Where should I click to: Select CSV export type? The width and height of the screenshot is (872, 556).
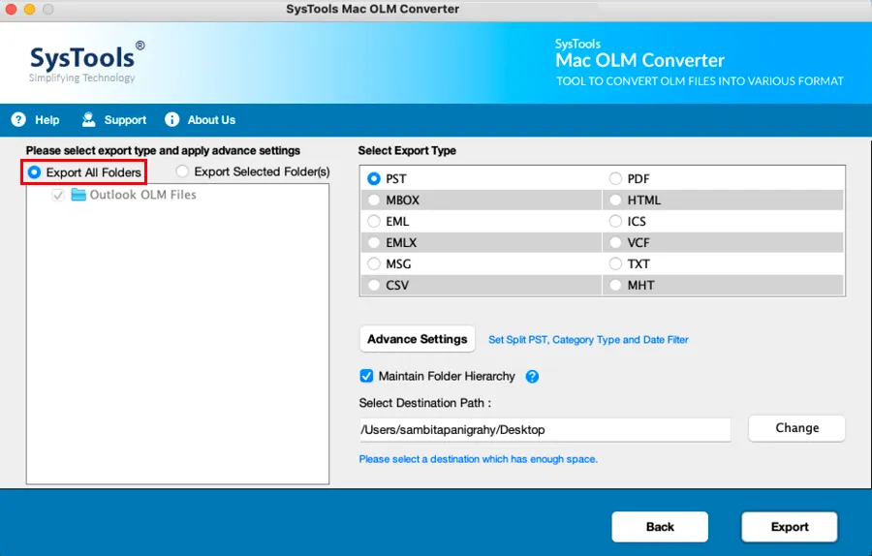click(374, 285)
